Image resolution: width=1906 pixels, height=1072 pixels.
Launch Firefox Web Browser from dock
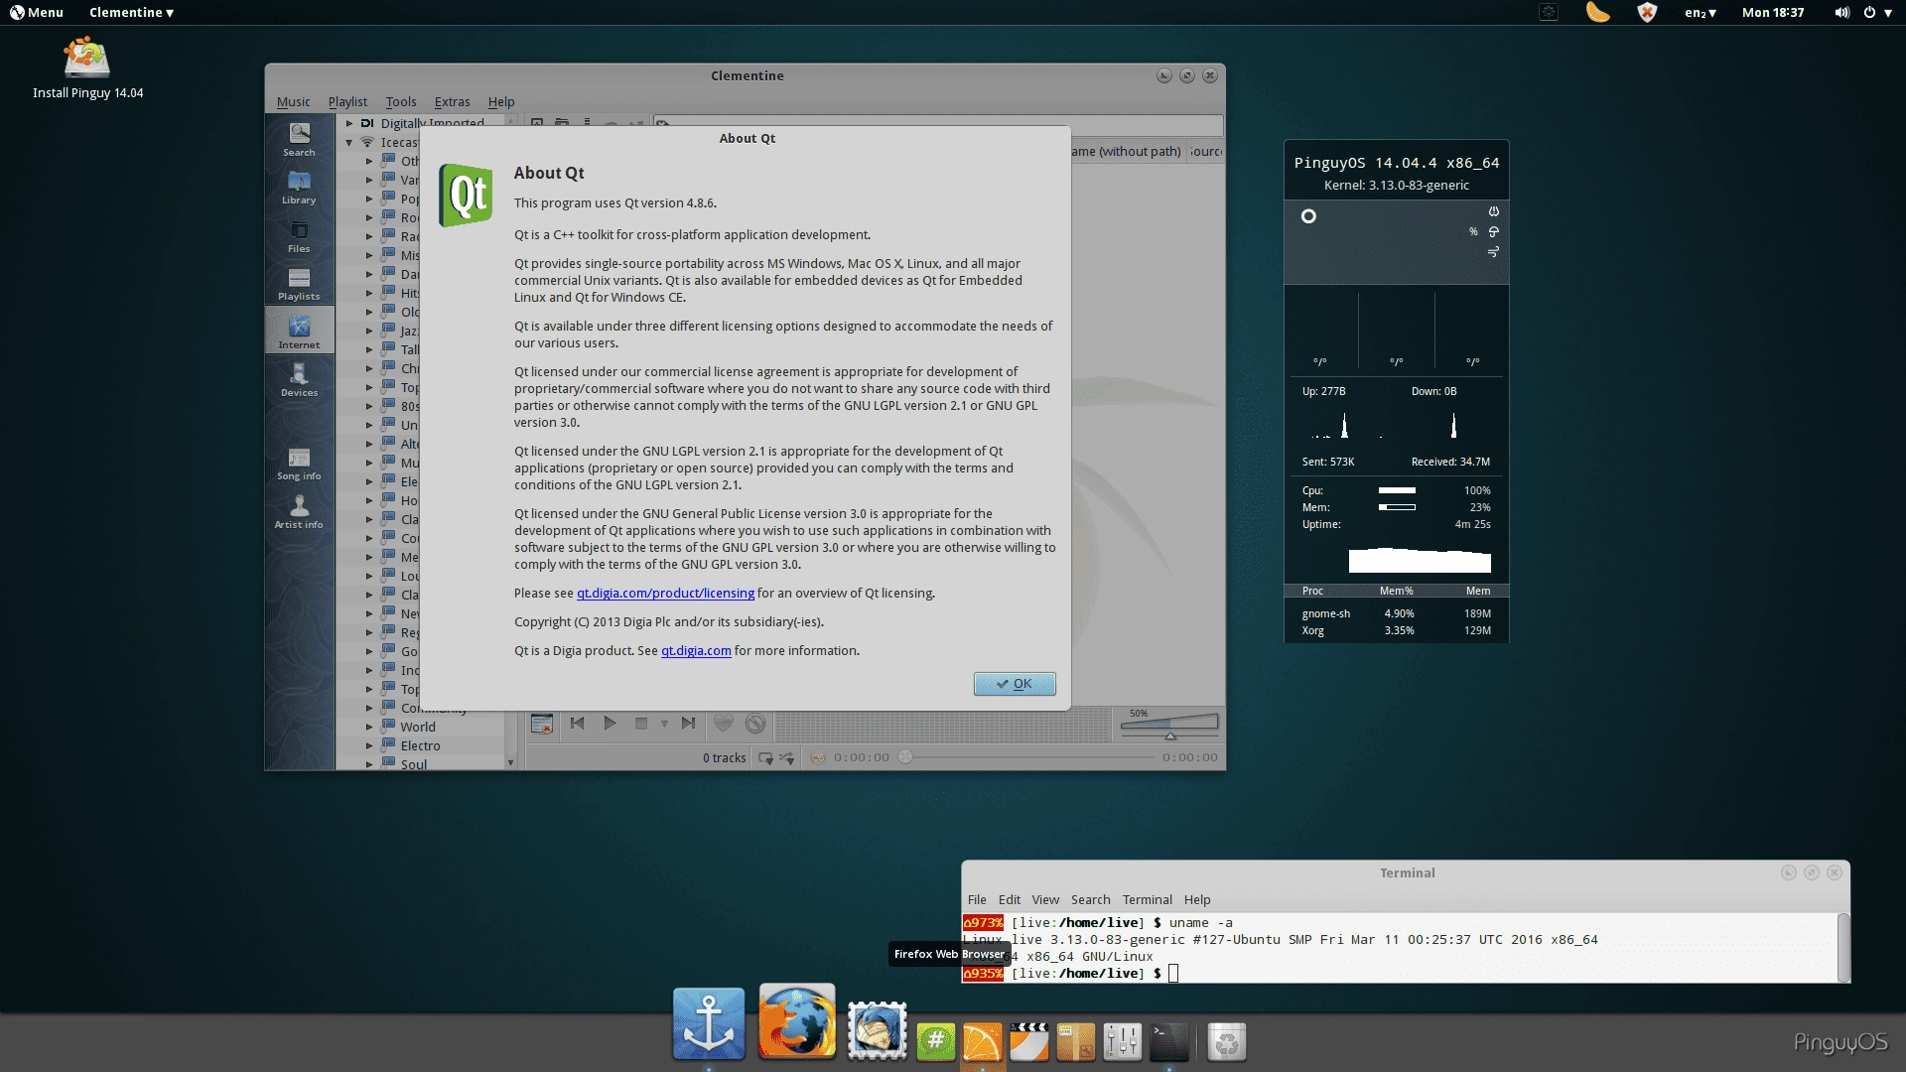pyautogui.click(x=797, y=1022)
